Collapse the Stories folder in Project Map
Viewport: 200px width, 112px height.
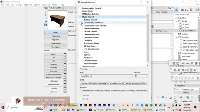click(177, 21)
